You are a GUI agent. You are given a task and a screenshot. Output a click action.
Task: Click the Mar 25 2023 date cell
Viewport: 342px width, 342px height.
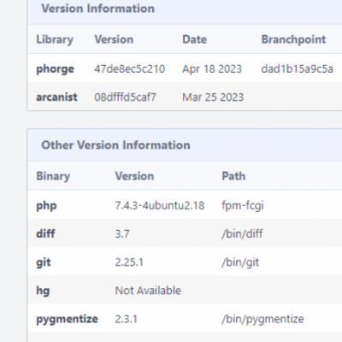click(213, 97)
